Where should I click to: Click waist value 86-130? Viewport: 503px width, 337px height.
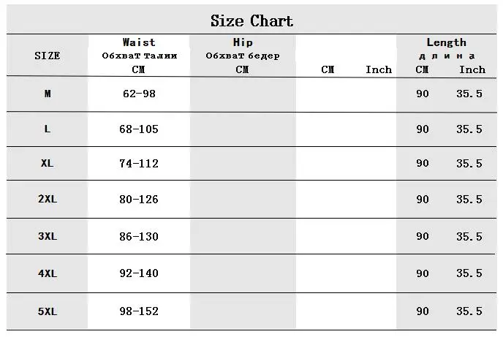pyautogui.click(x=139, y=237)
